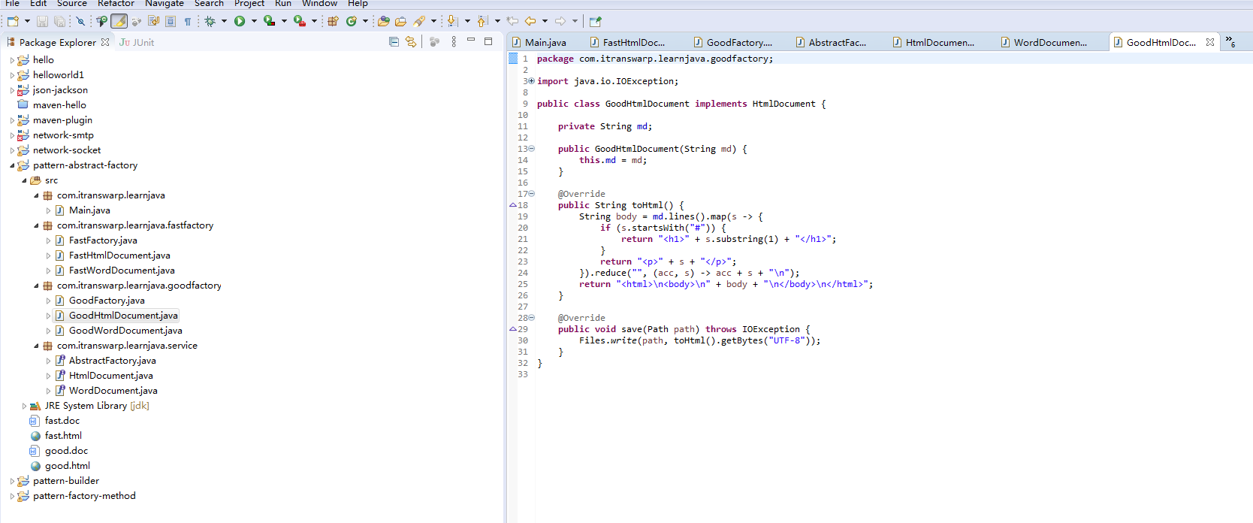
Task: Toggle code folding at line 13
Action: click(531, 149)
